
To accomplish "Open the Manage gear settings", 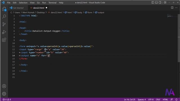I will point(4,94).
